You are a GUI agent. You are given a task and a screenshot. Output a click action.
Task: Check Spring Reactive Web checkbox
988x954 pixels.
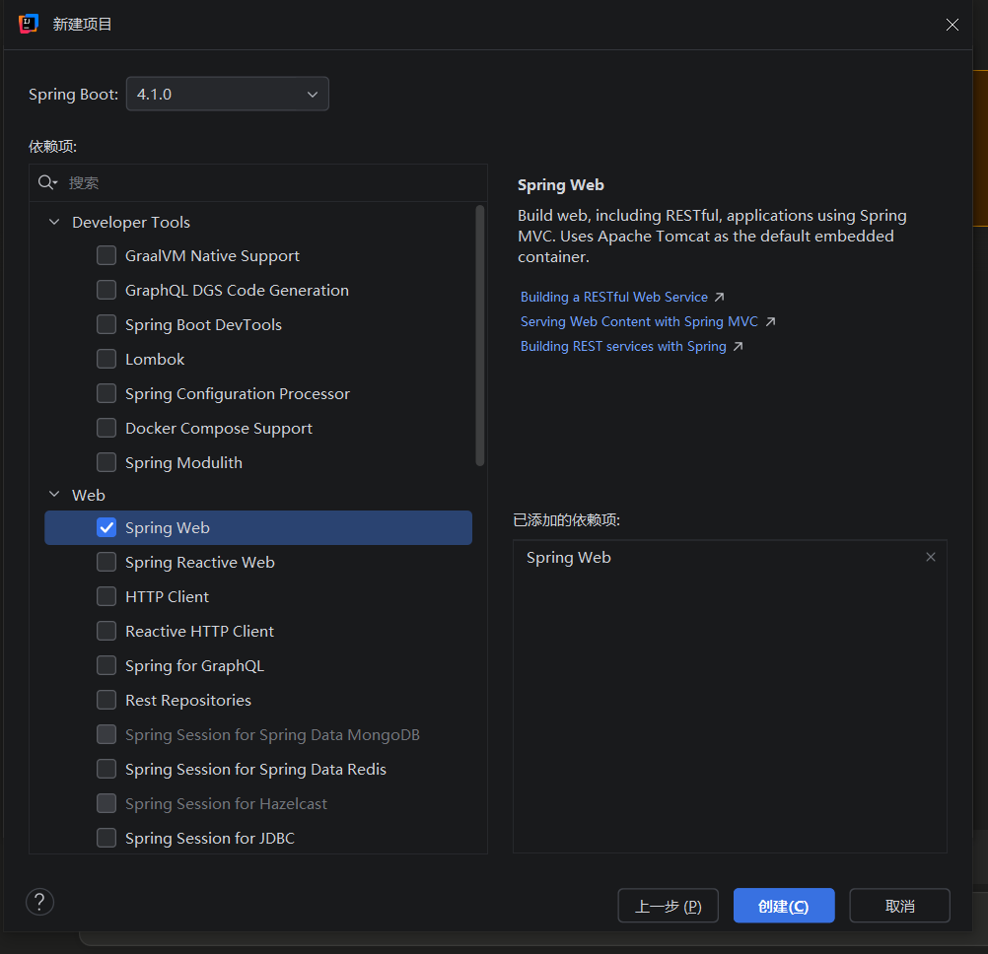pyautogui.click(x=106, y=562)
